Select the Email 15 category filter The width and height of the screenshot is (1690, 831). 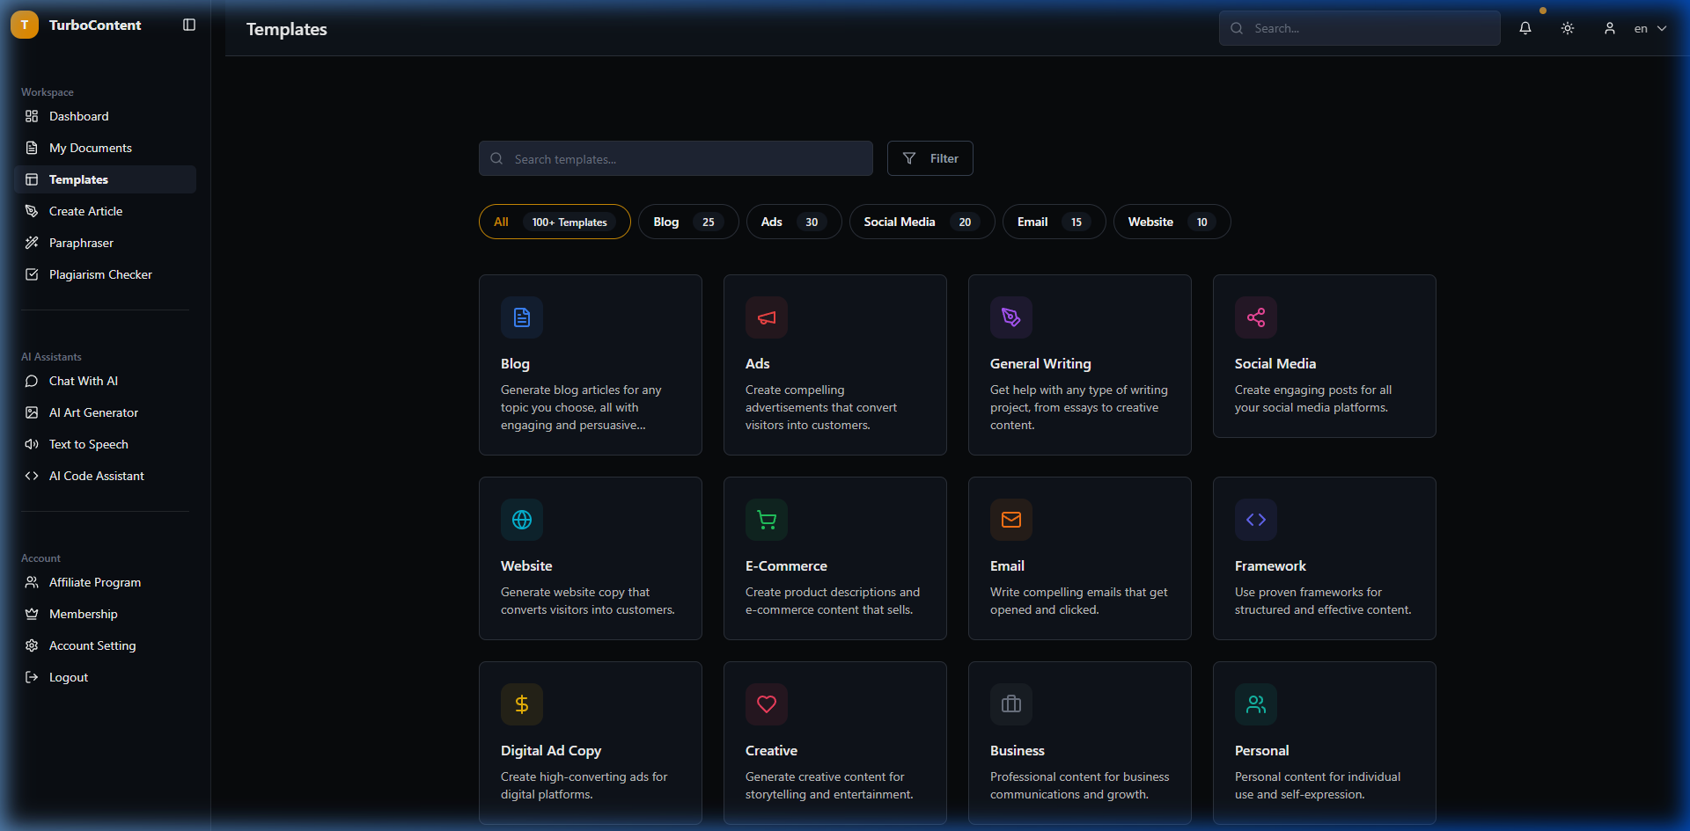(1053, 222)
